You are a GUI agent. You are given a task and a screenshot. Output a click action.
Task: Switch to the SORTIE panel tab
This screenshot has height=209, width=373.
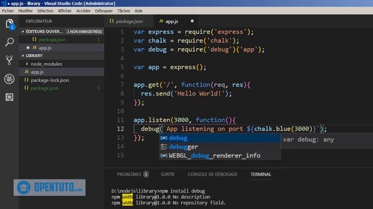167,174
